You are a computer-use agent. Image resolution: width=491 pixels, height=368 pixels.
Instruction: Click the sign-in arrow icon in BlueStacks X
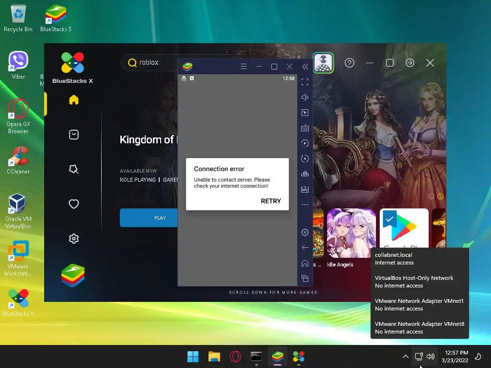[x=410, y=63]
